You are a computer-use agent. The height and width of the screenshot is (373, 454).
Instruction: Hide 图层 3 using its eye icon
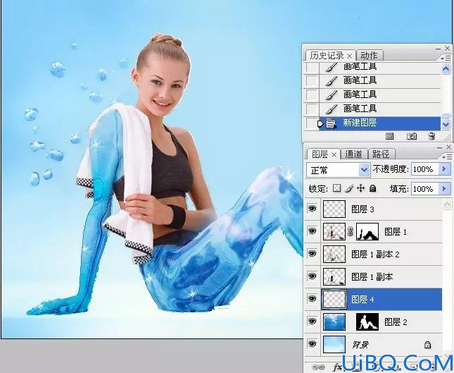[x=312, y=209]
